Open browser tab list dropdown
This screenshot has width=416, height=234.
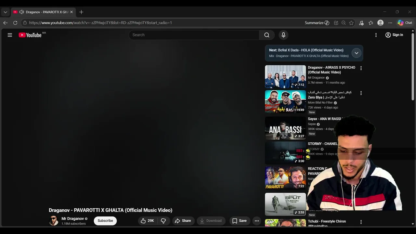(x=5, y=12)
